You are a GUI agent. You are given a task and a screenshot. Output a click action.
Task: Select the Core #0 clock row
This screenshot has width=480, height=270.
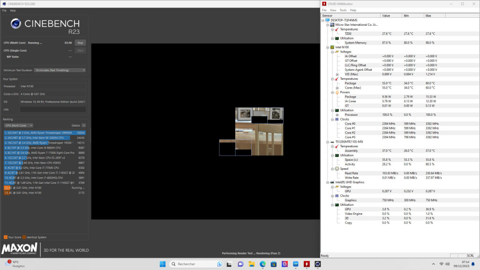click(x=400, y=124)
